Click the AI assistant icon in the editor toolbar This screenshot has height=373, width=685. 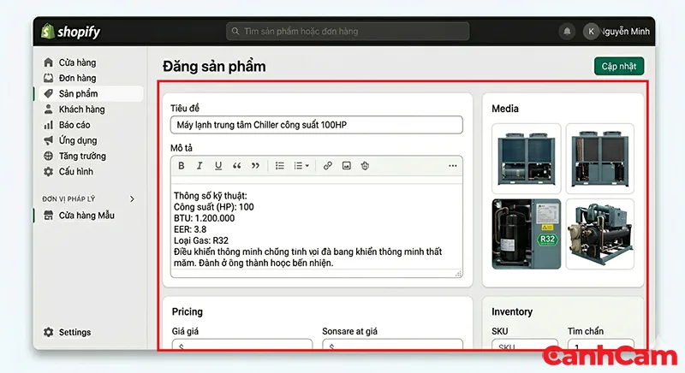pos(366,166)
